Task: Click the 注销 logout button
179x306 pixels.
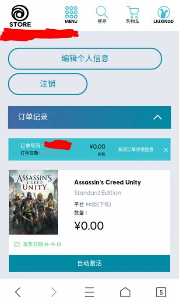Action: pos(48,84)
